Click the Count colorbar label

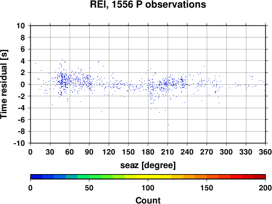[x=148, y=200]
